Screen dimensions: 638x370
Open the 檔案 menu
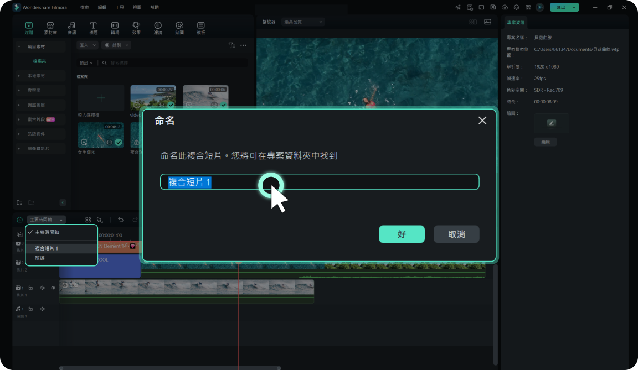click(x=85, y=7)
